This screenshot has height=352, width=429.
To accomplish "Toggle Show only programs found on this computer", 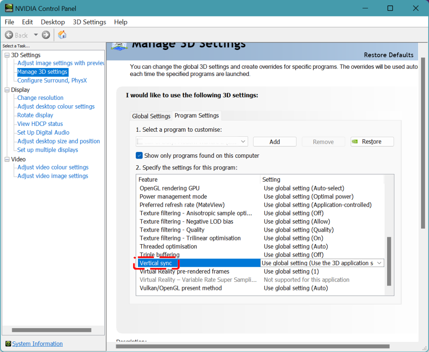I will (139, 156).
